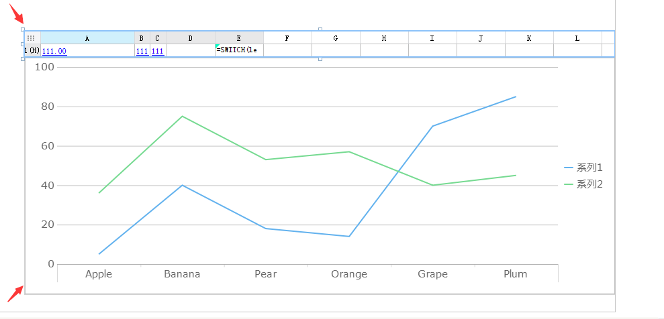Select column A header
Image resolution: width=664 pixels, height=319 pixels.
[87, 38]
